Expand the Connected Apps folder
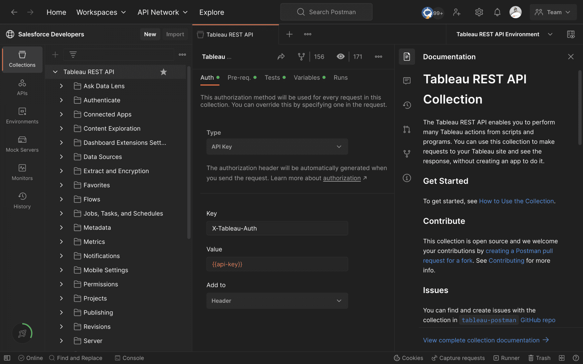 61,114
